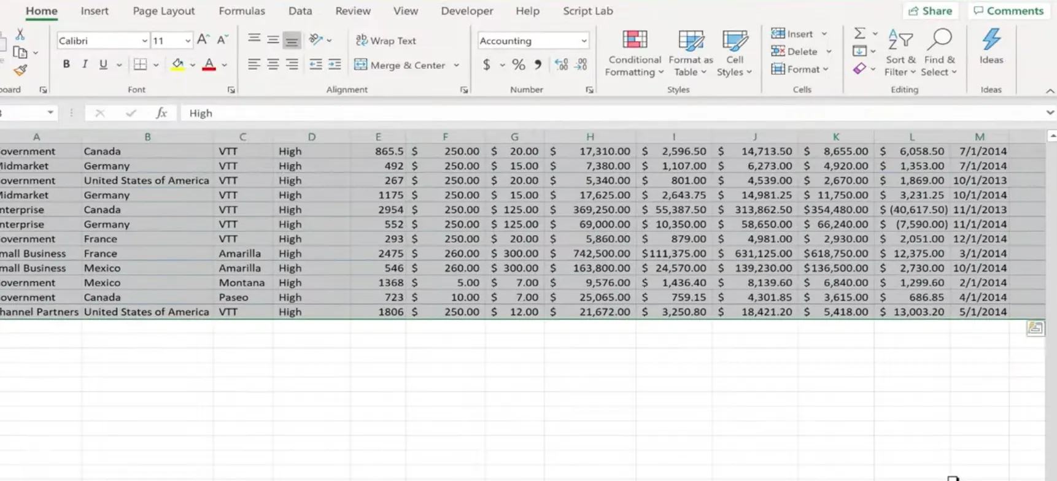Open Cell Styles gallery
Screen dimensions: 1057x481
coord(734,53)
